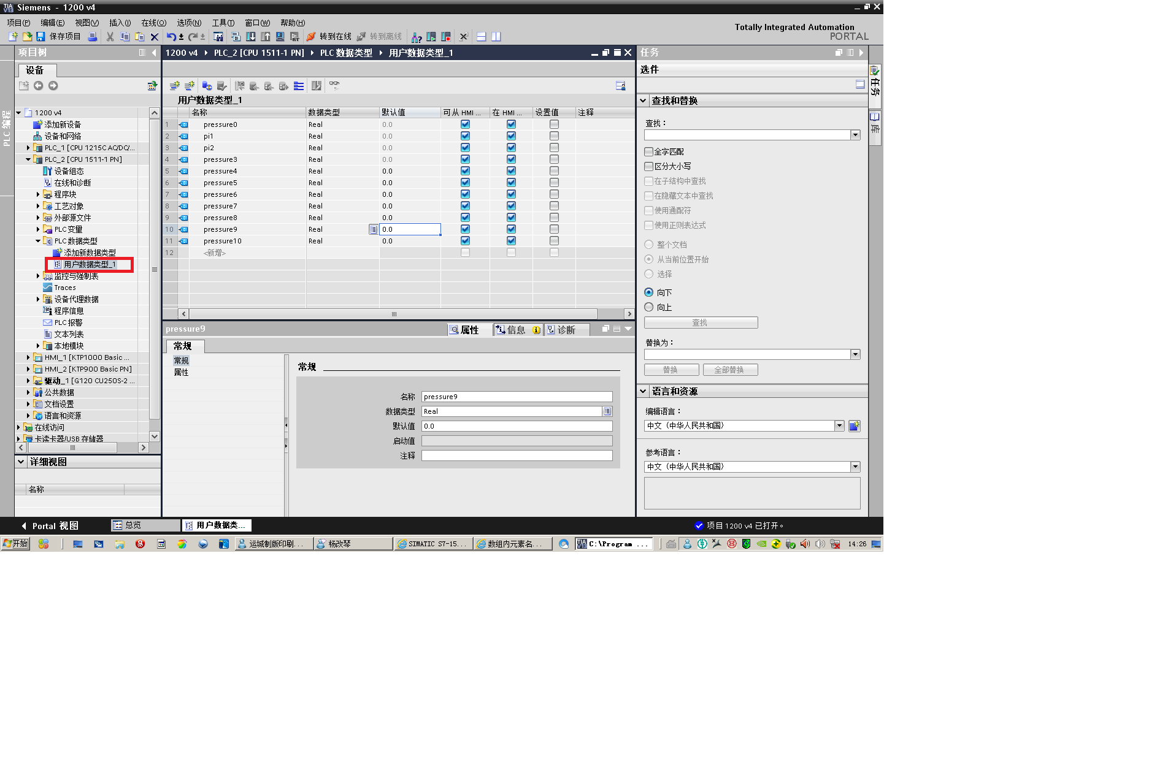The height and width of the screenshot is (759, 1157).
Task: Select the 向下 search direction
Action: pos(648,292)
